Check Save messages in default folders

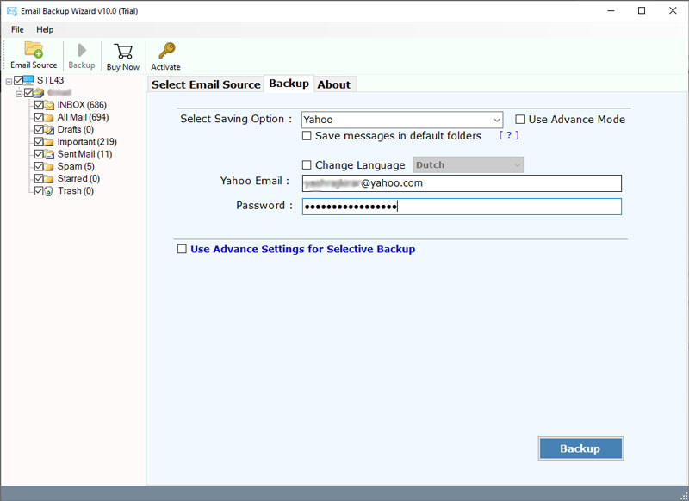click(x=307, y=136)
